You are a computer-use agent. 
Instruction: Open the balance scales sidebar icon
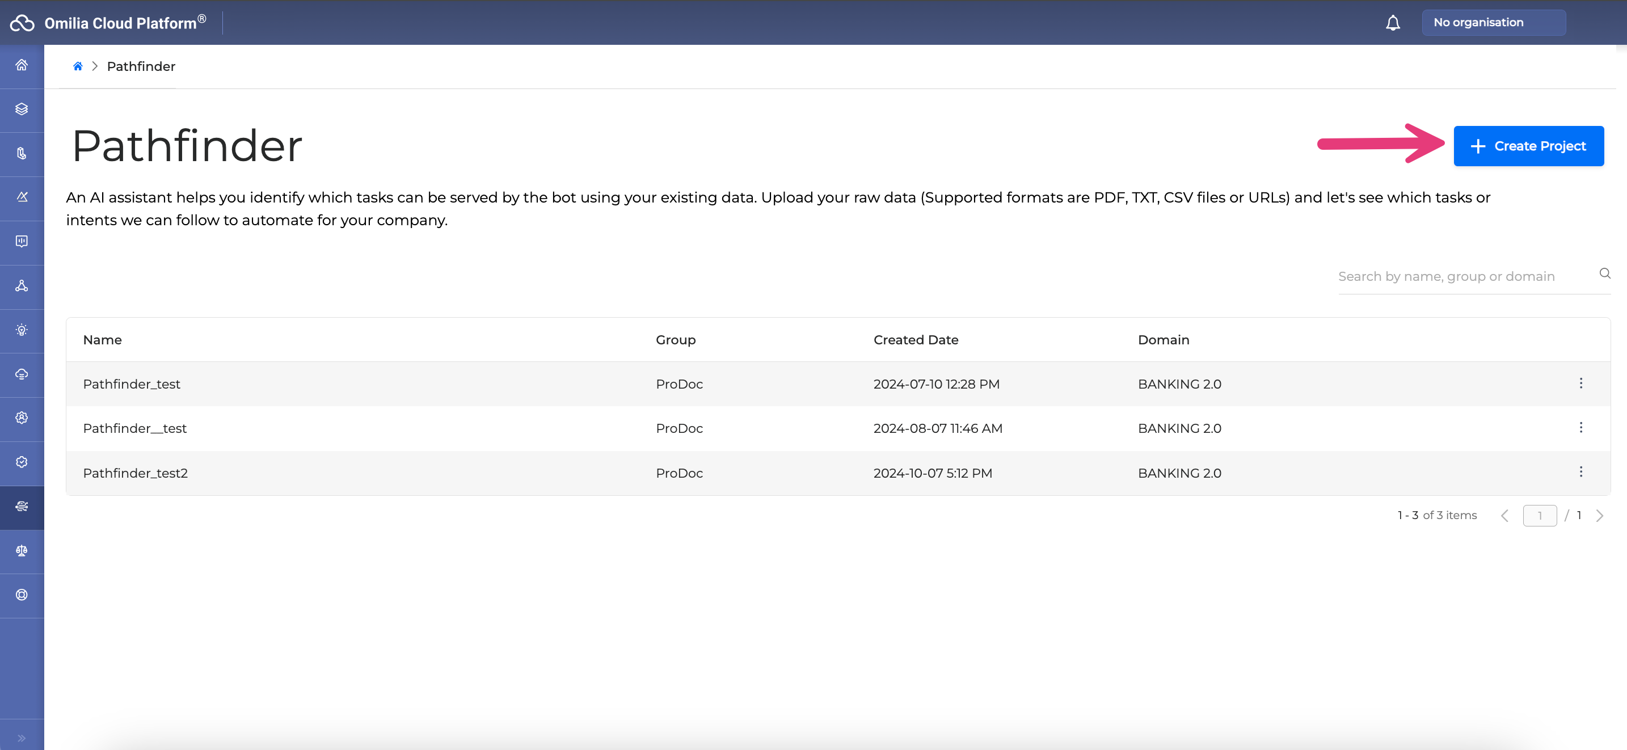[x=22, y=550]
